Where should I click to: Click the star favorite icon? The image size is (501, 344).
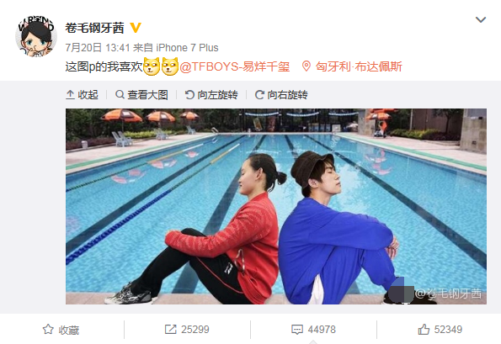click(x=48, y=330)
